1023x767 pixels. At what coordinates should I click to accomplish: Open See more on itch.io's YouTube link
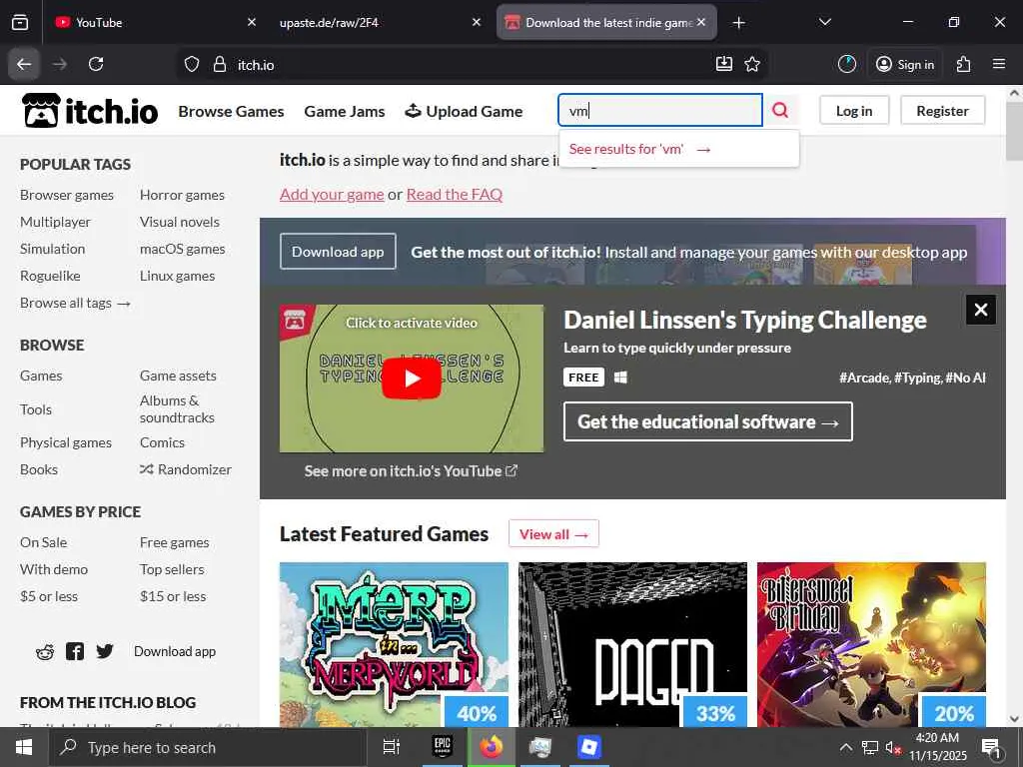pyautogui.click(x=411, y=471)
